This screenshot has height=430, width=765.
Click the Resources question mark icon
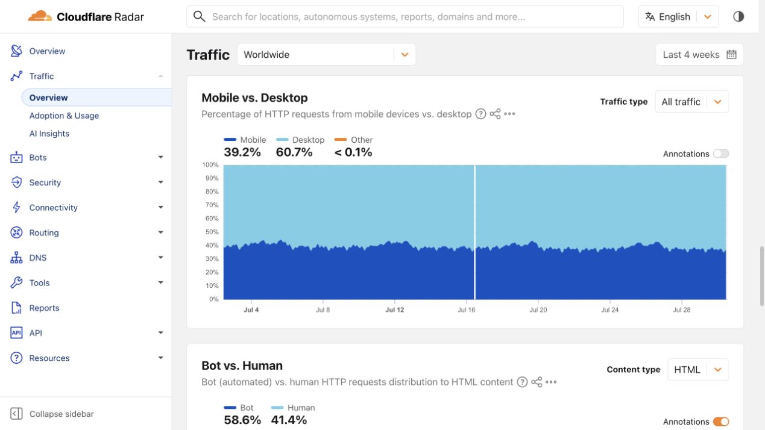point(16,358)
